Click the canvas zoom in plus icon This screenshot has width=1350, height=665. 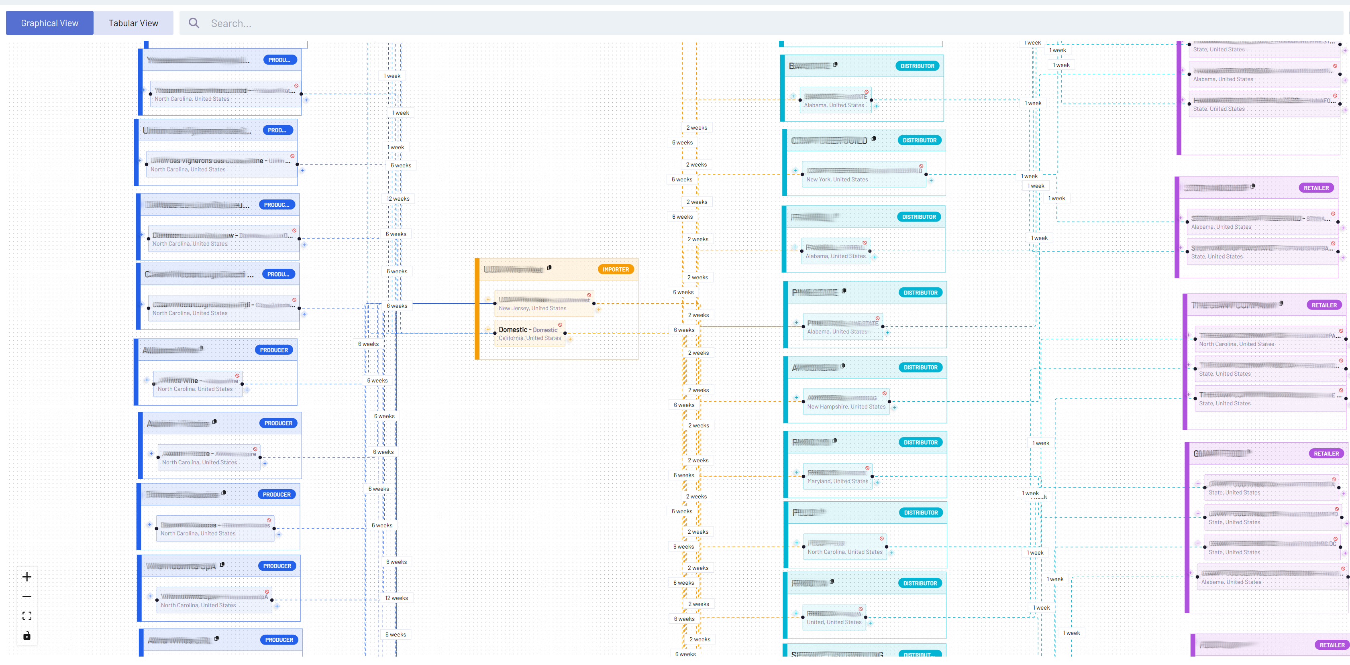point(27,577)
